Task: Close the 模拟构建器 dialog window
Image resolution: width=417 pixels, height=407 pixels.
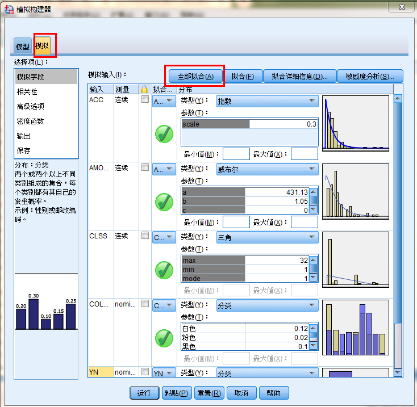Action: tap(402, 7)
